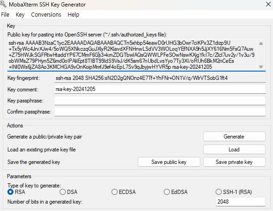This screenshot has height=211, width=273.
Task: Click the 'Save the generated key' label
Action: pyautogui.click(x=34, y=162)
